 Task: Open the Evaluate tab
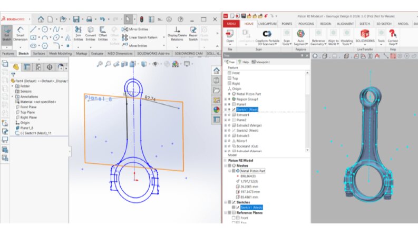pyautogui.click(x=97, y=54)
